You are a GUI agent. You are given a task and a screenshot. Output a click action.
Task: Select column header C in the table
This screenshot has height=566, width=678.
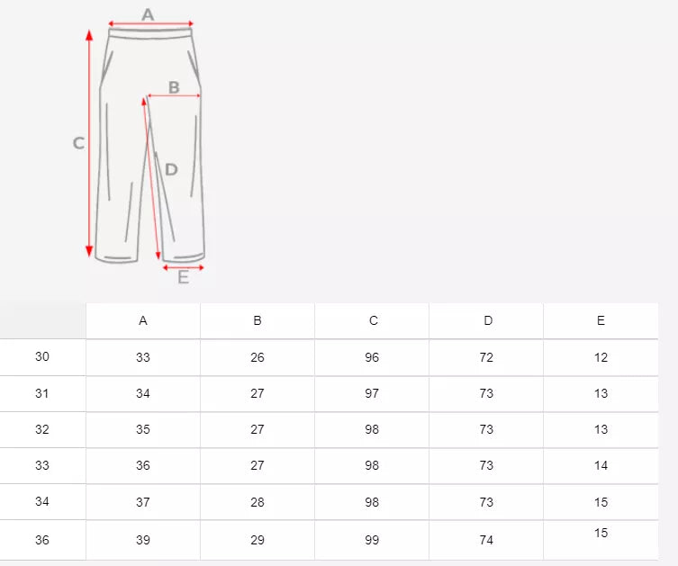tap(373, 321)
